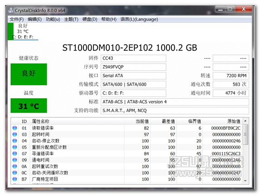The width and height of the screenshot is (260, 195).
Task: Open the 帮助(H) menu
Action: [x=109, y=19]
